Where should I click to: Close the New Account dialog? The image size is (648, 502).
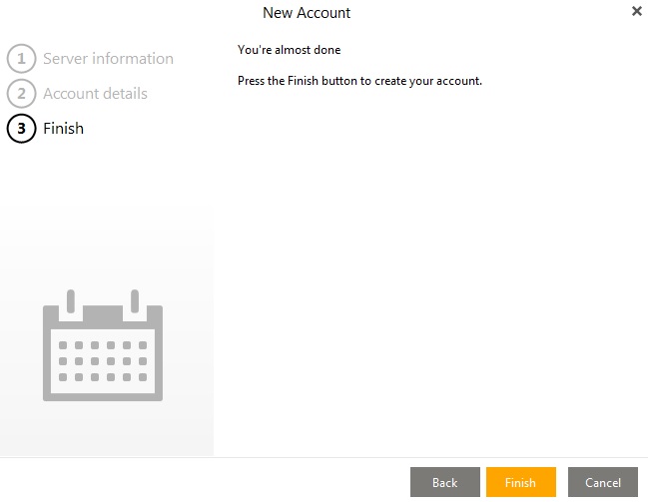[x=637, y=12]
